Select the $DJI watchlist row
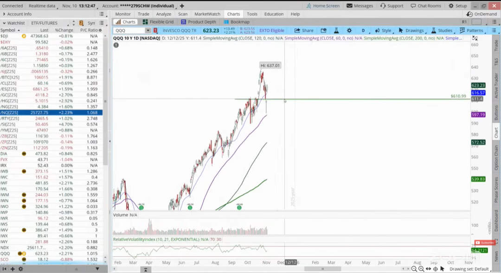This screenshot has height=273, width=501. (x=51, y=36)
